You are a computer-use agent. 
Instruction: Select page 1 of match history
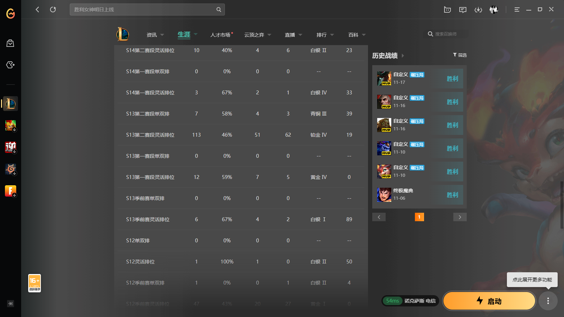point(419,217)
